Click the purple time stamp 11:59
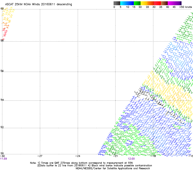193x170 pixels. pos(3,159)
